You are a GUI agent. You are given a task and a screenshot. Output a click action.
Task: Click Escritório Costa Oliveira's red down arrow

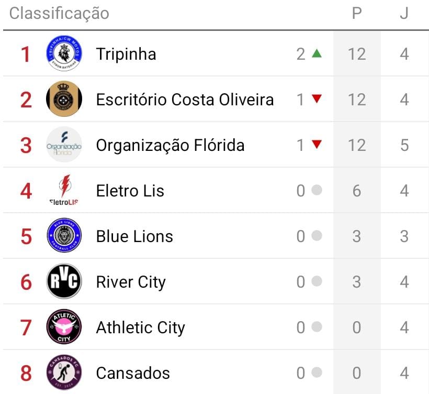coord(317,99)
